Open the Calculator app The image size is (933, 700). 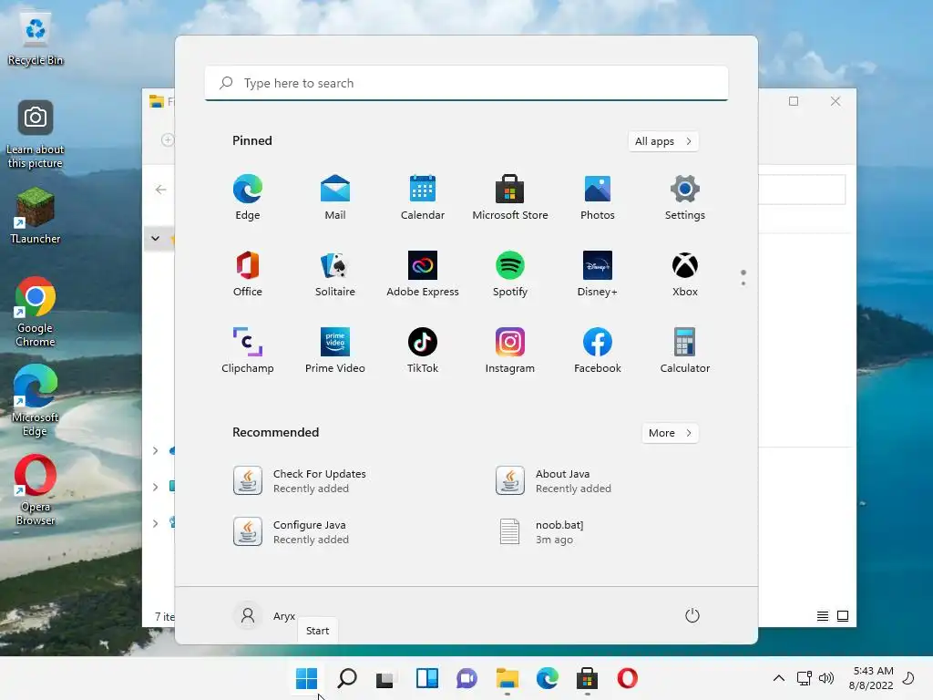click(x=685, y=351)
